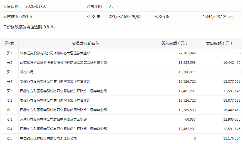Select the 买2 row label
The height and width of the screenshot is (144, 243).
tap(9, 63)
